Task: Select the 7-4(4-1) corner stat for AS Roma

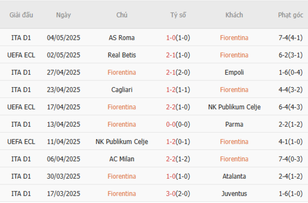Action: click(x=290, y=37)
